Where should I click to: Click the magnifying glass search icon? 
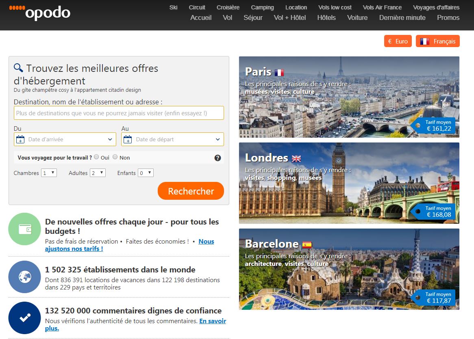click(x=17, y=67)
